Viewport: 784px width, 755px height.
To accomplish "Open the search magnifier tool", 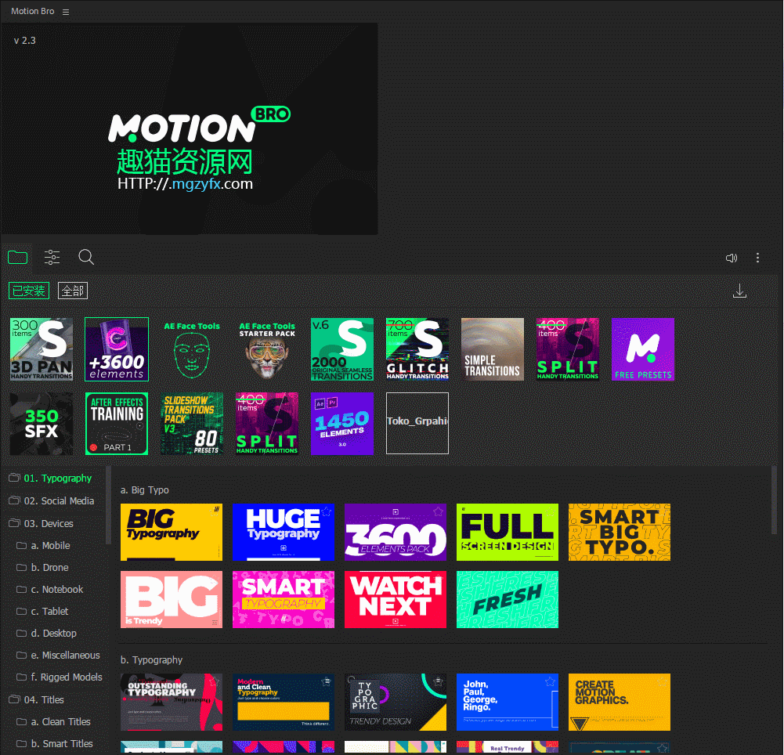I will pos(86,257).
